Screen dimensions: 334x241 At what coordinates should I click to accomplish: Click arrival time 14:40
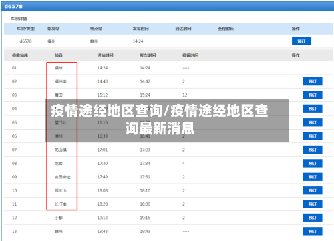(102, 81)
